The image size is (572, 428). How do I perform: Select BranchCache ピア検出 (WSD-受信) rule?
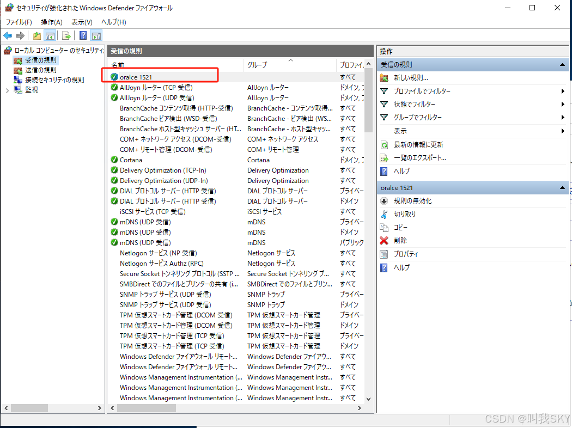coord(237,119)
